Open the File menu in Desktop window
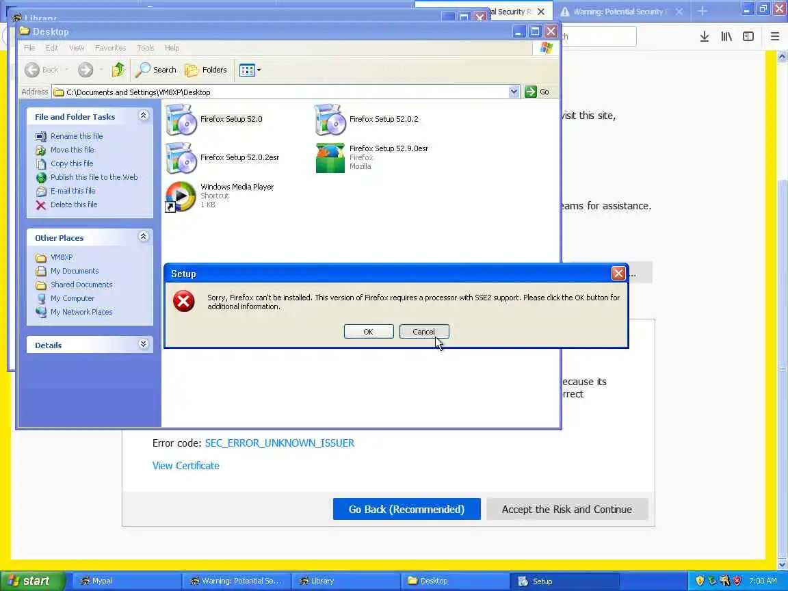 pos(29,48)
